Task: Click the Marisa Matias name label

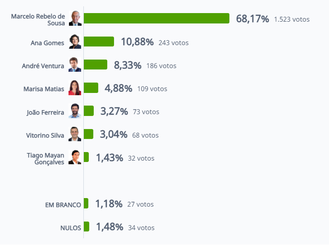Action: point(44,89)
